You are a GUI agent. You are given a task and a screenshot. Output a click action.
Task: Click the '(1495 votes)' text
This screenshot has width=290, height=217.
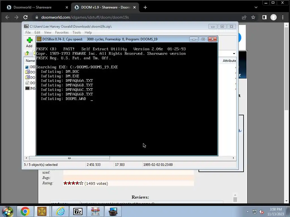96,183
